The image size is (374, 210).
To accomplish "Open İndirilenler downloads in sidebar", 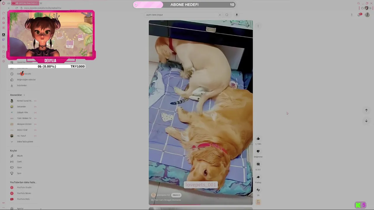I will [x=19, y=85].
